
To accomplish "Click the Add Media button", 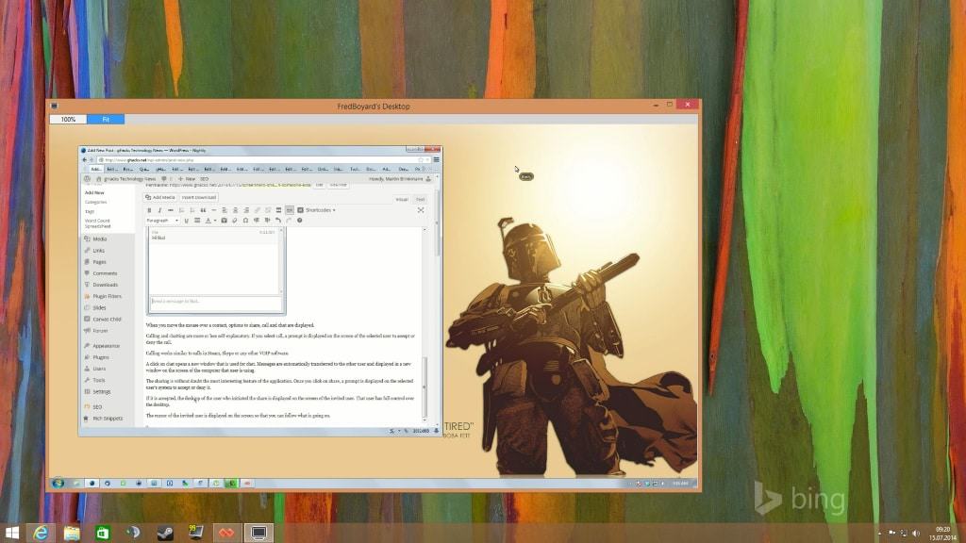I will tap(160, 198).
